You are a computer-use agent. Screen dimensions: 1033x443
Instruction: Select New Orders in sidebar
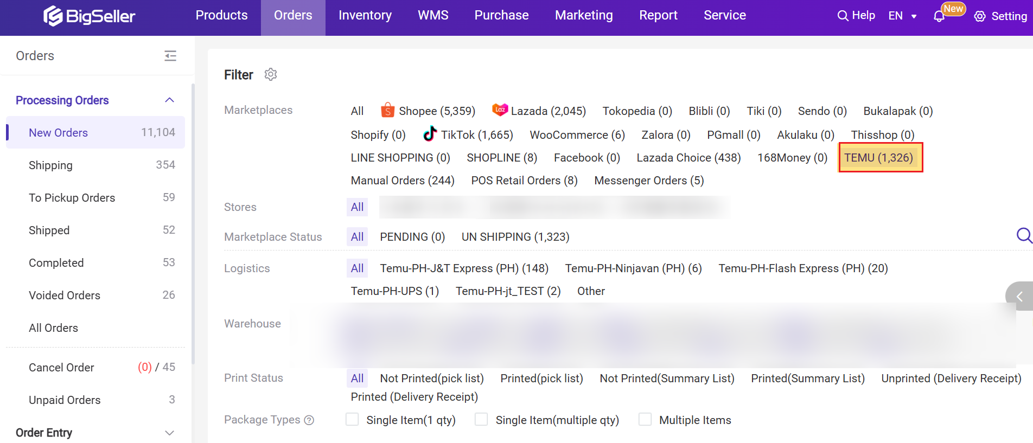point(95,132)
